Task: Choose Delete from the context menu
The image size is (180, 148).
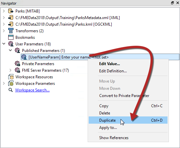Action: click(128, 113)
